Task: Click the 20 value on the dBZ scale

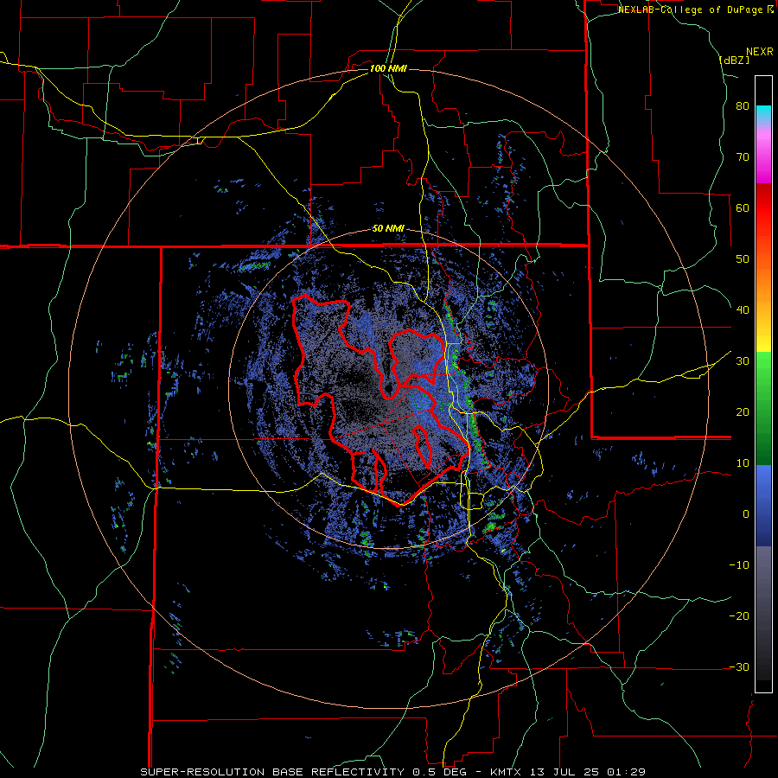Action: [x=743, y=412]
